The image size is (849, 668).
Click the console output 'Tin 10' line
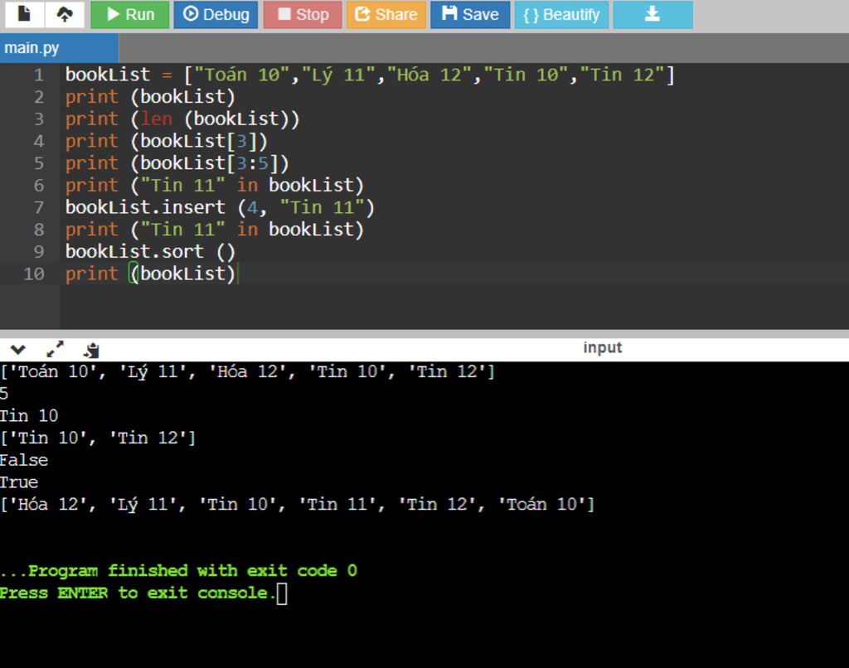(x=29, y=416)
